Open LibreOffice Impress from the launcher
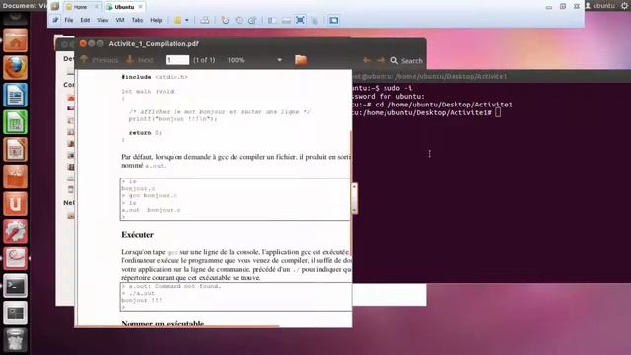 (16, 150)
